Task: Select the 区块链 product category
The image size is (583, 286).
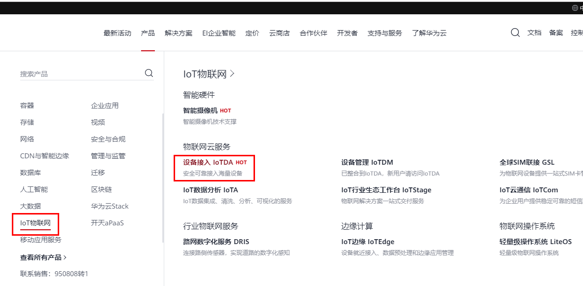Action: point(102,189)
